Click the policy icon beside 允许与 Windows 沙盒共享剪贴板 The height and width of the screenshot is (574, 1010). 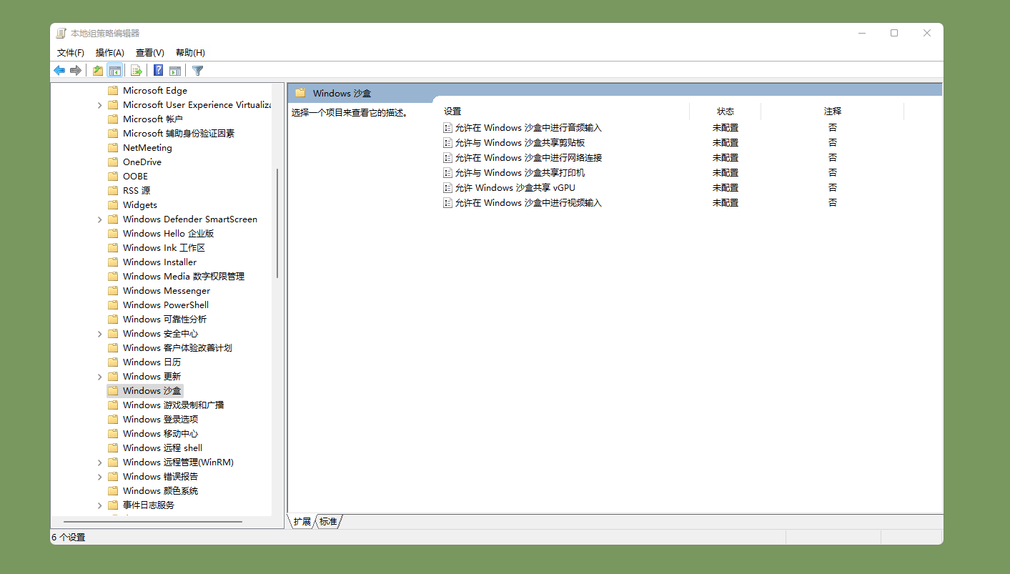coord(447,143)
